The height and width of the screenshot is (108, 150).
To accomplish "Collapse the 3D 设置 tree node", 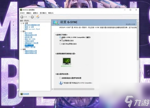I will click(x=21, y=23).
